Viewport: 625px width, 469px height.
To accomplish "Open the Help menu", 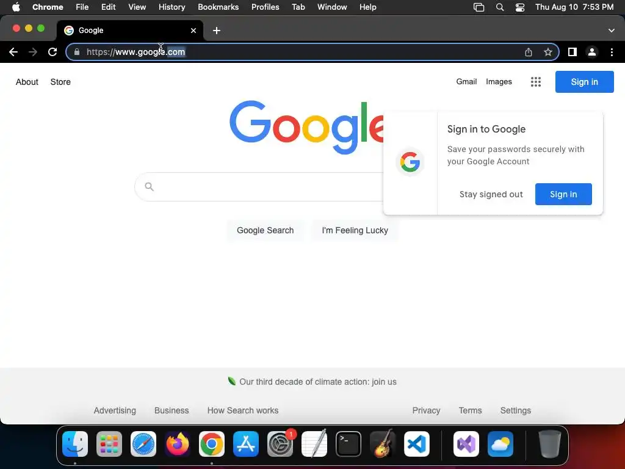I will [367, 7].
